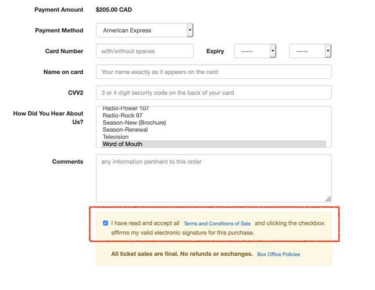Focus the Card Number input field
Screen dimensions: 375x290
click(145, 51)
